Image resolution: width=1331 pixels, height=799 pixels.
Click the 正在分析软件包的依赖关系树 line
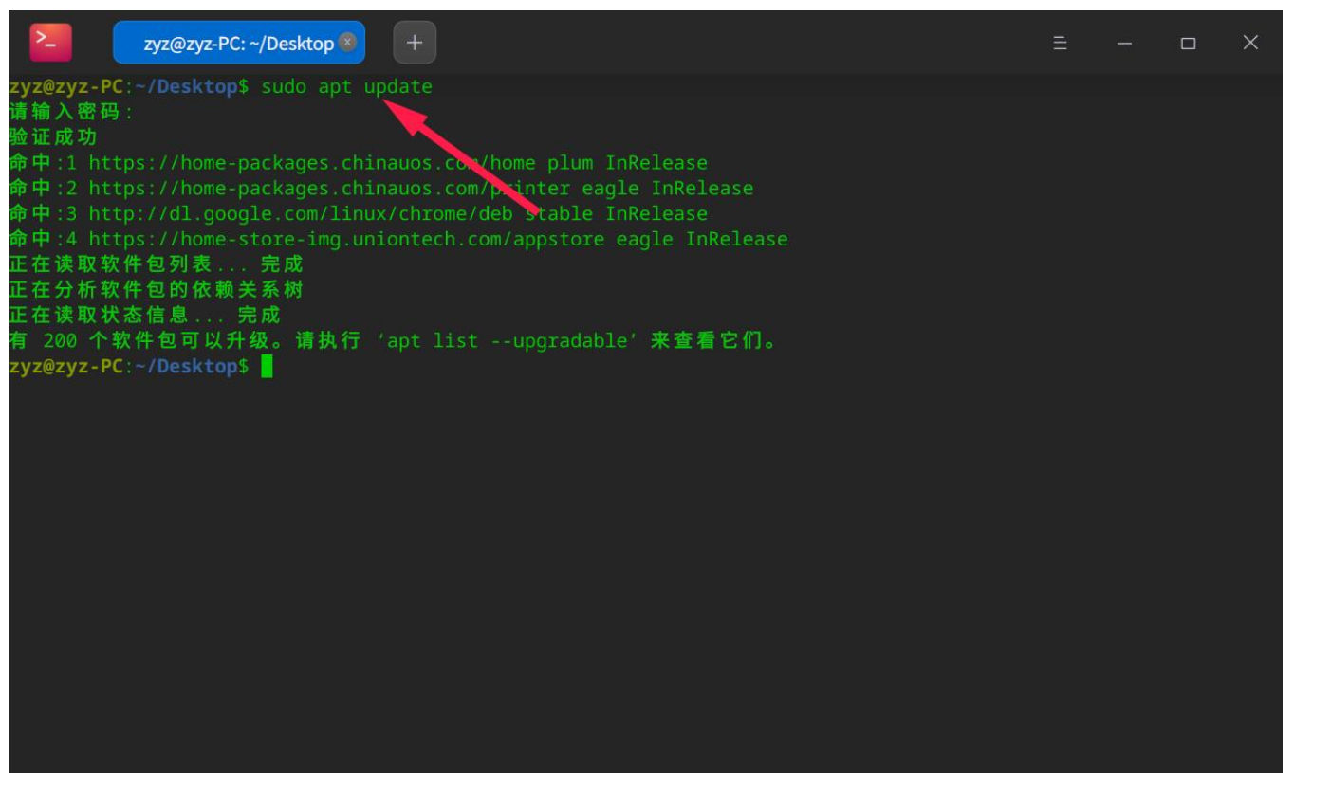click(156, 290)
